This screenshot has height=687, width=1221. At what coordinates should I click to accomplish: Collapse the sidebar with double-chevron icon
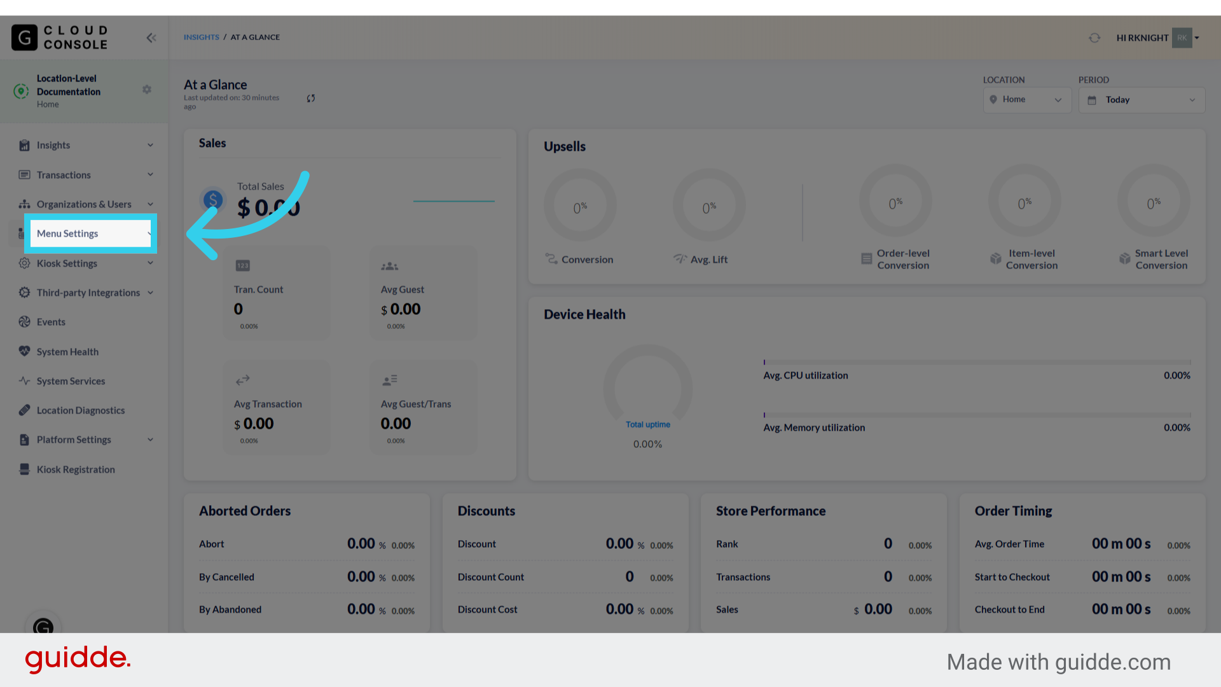click(151, 38)
